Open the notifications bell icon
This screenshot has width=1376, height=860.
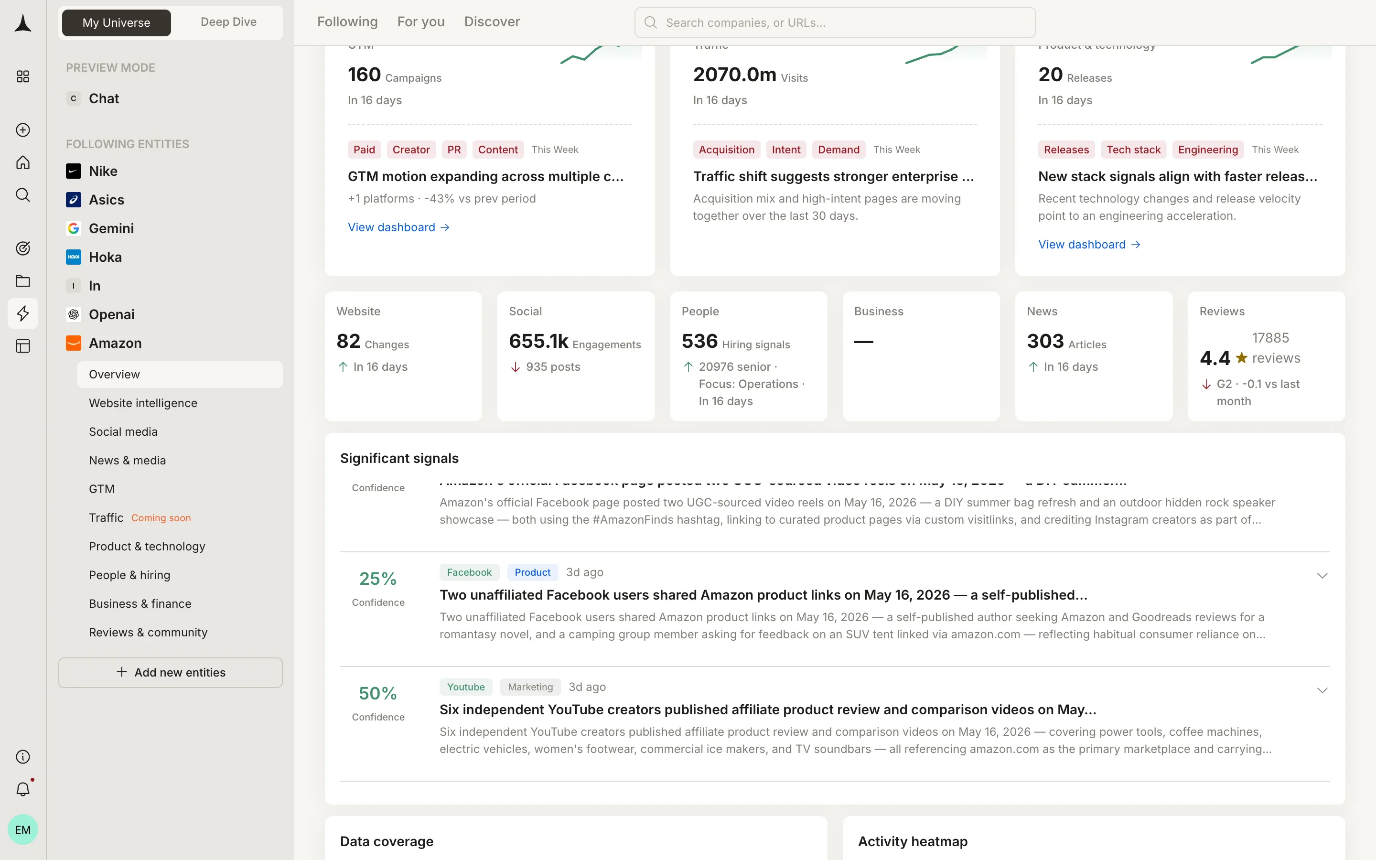[23, 789]
